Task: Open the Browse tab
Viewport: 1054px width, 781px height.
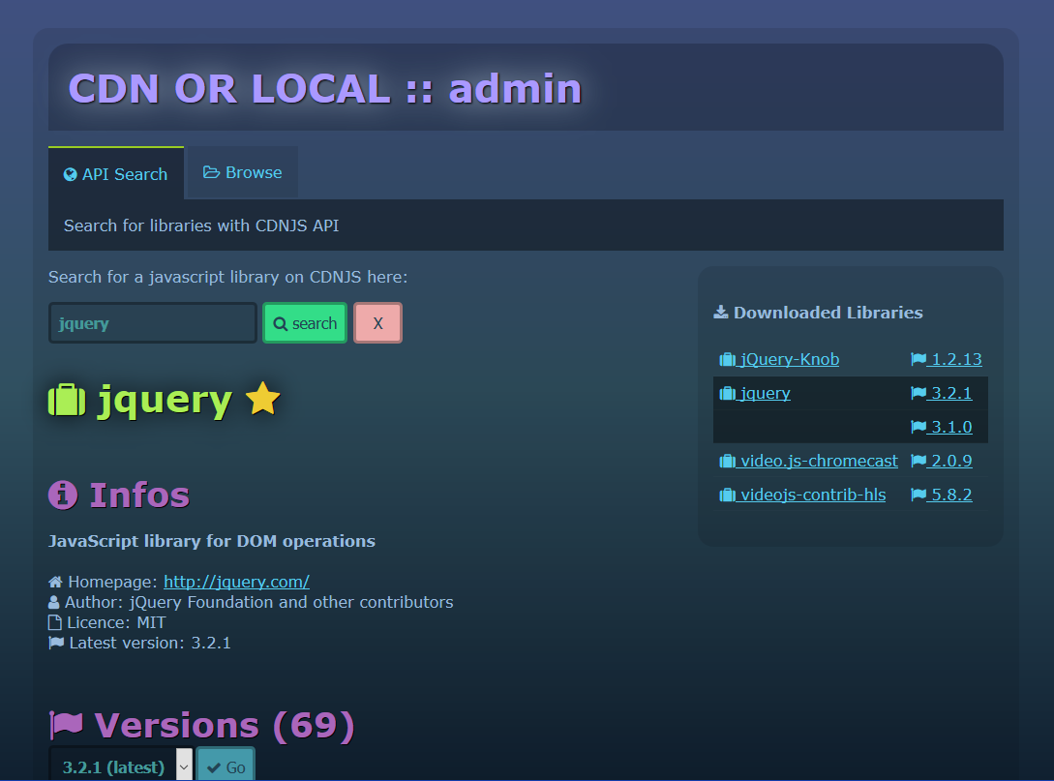Action: tap(242, 172)
